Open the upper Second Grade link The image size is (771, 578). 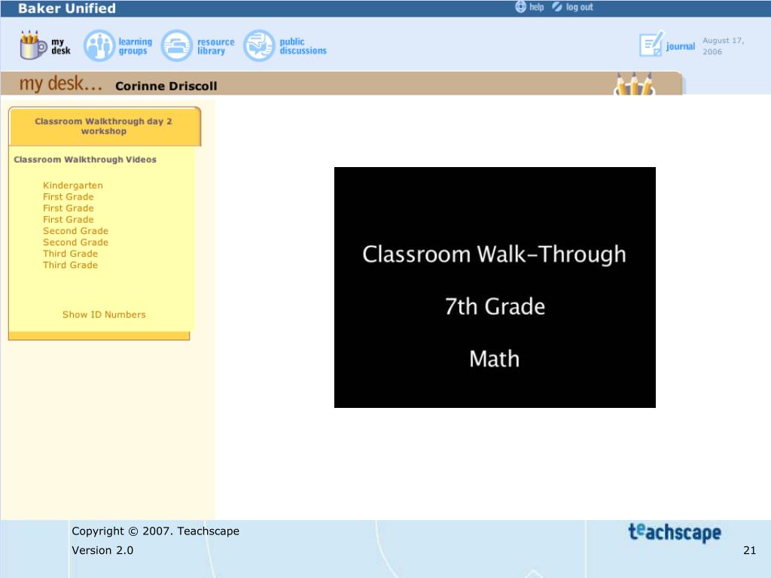point(75,231)
